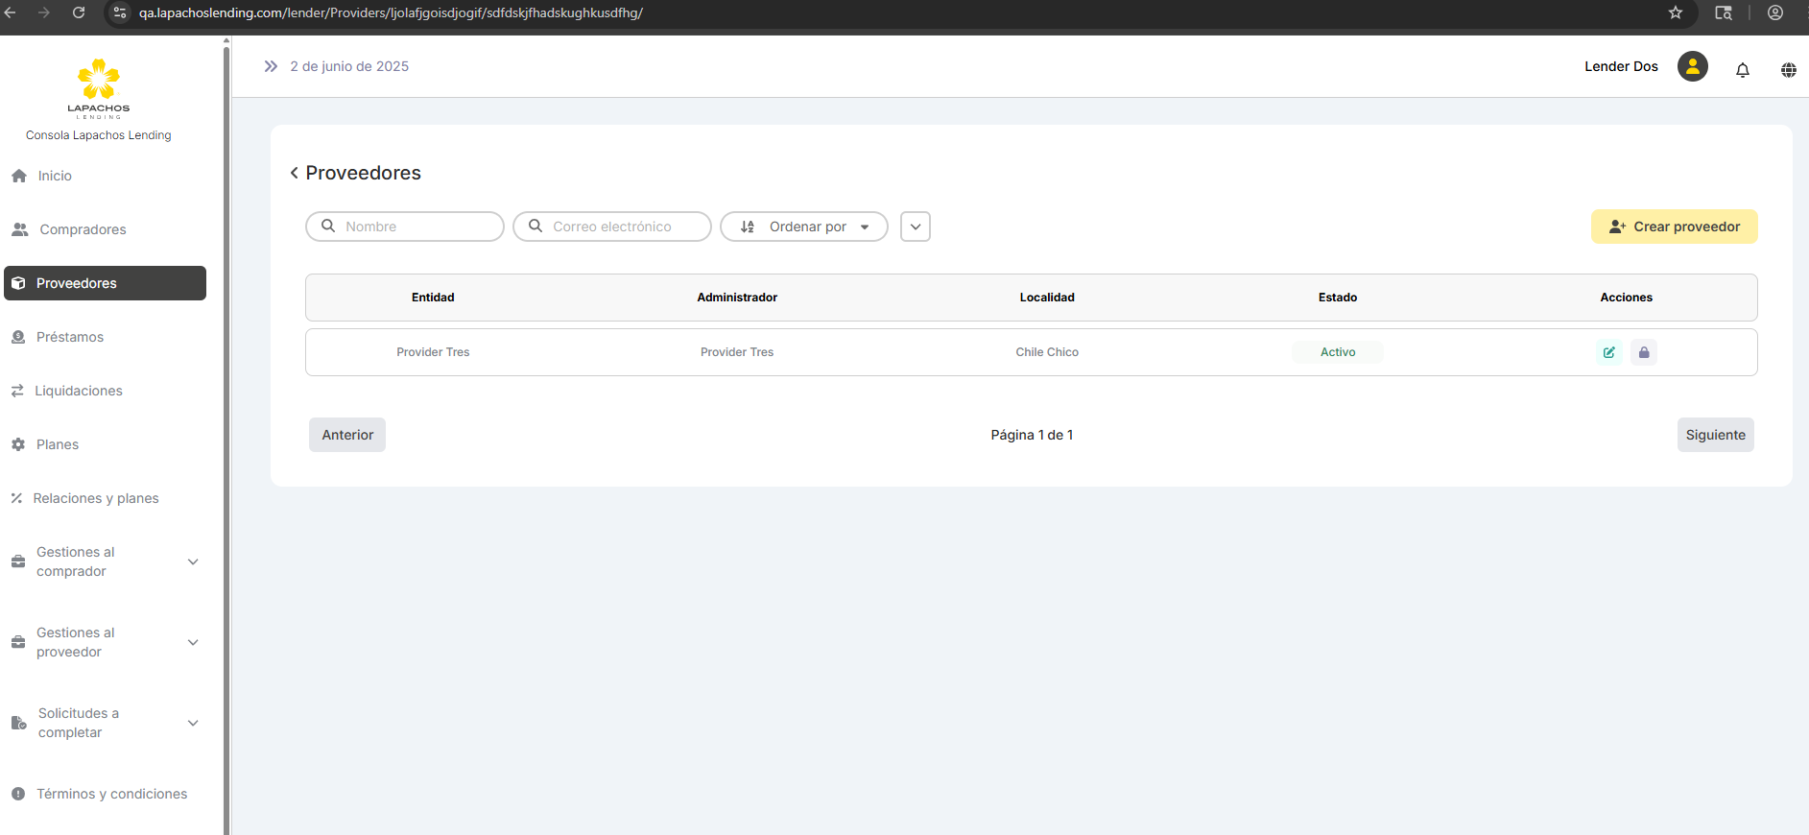Click the Lender Dos user avatar

click(1692, 66)
